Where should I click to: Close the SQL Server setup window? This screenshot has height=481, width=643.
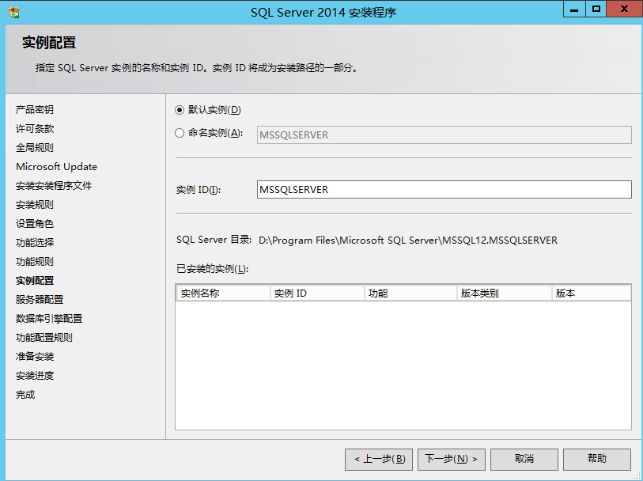(624, 9)
